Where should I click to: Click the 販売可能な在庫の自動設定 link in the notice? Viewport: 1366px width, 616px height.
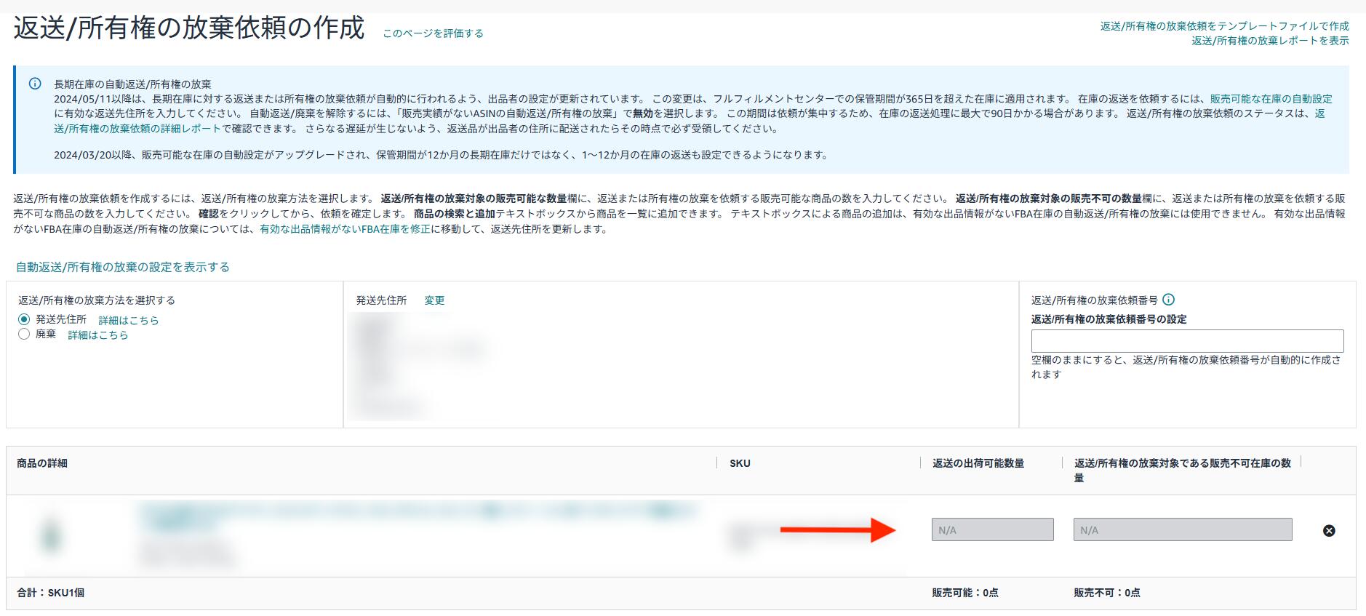click(1271, 99)
